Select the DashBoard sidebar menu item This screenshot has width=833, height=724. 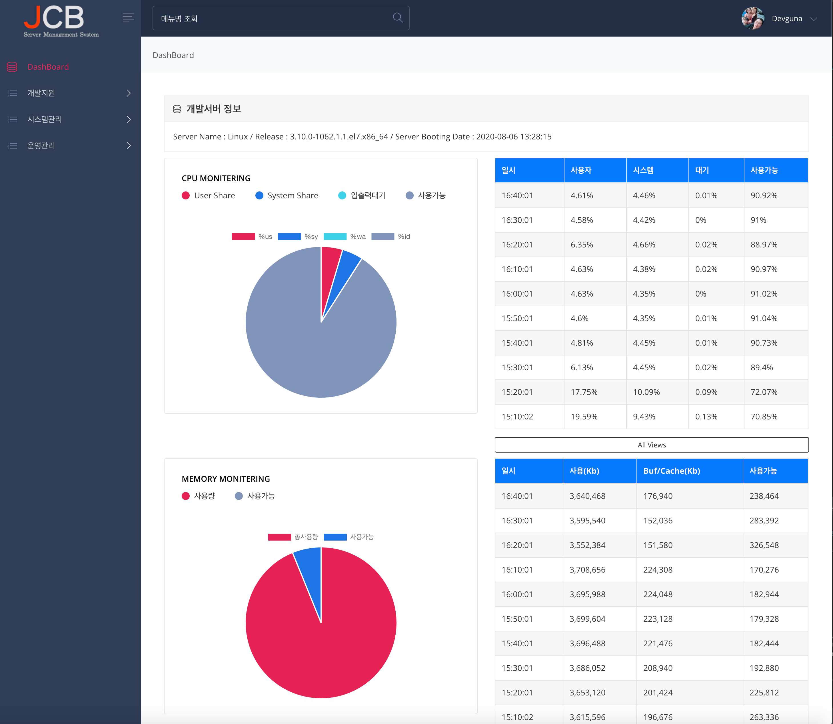tap(48, 67)
